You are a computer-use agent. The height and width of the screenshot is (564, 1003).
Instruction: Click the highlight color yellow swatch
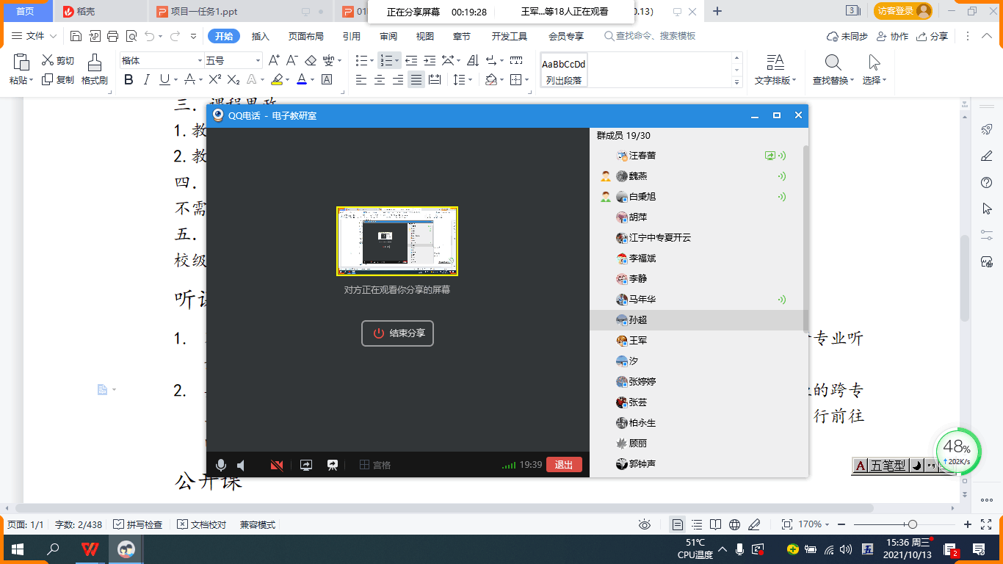click(x=277, y=79)
